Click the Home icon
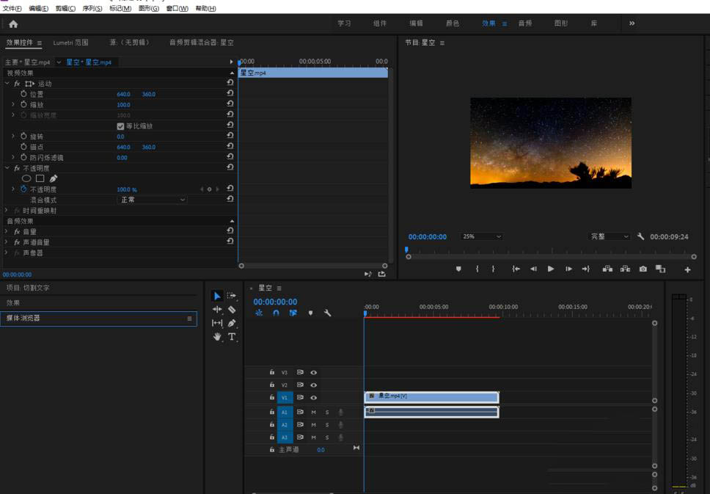This screenshot has width=710, height=494. (x=13, y=23)
